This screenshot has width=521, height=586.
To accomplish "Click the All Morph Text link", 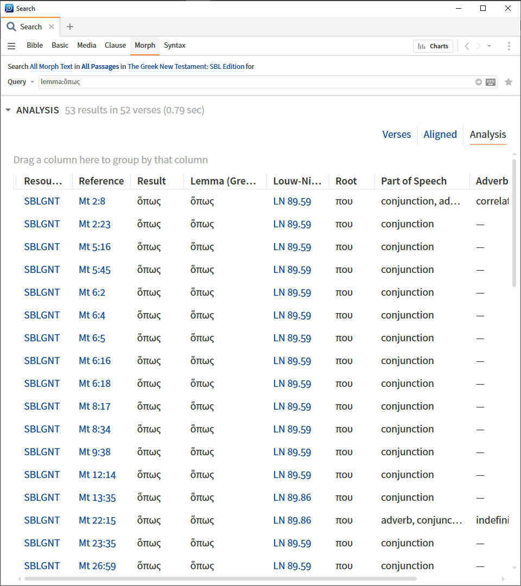I will coord(51,67).
